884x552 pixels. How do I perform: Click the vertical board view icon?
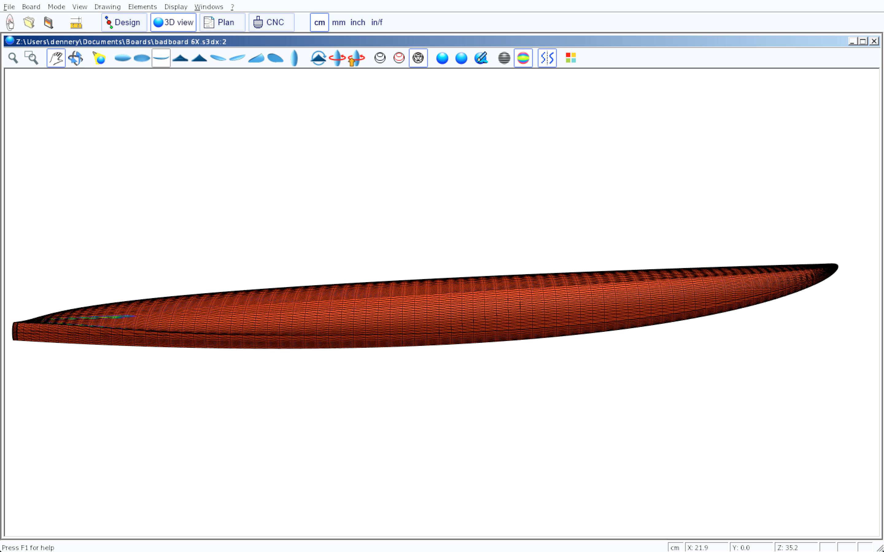click(x=294, y=58)
